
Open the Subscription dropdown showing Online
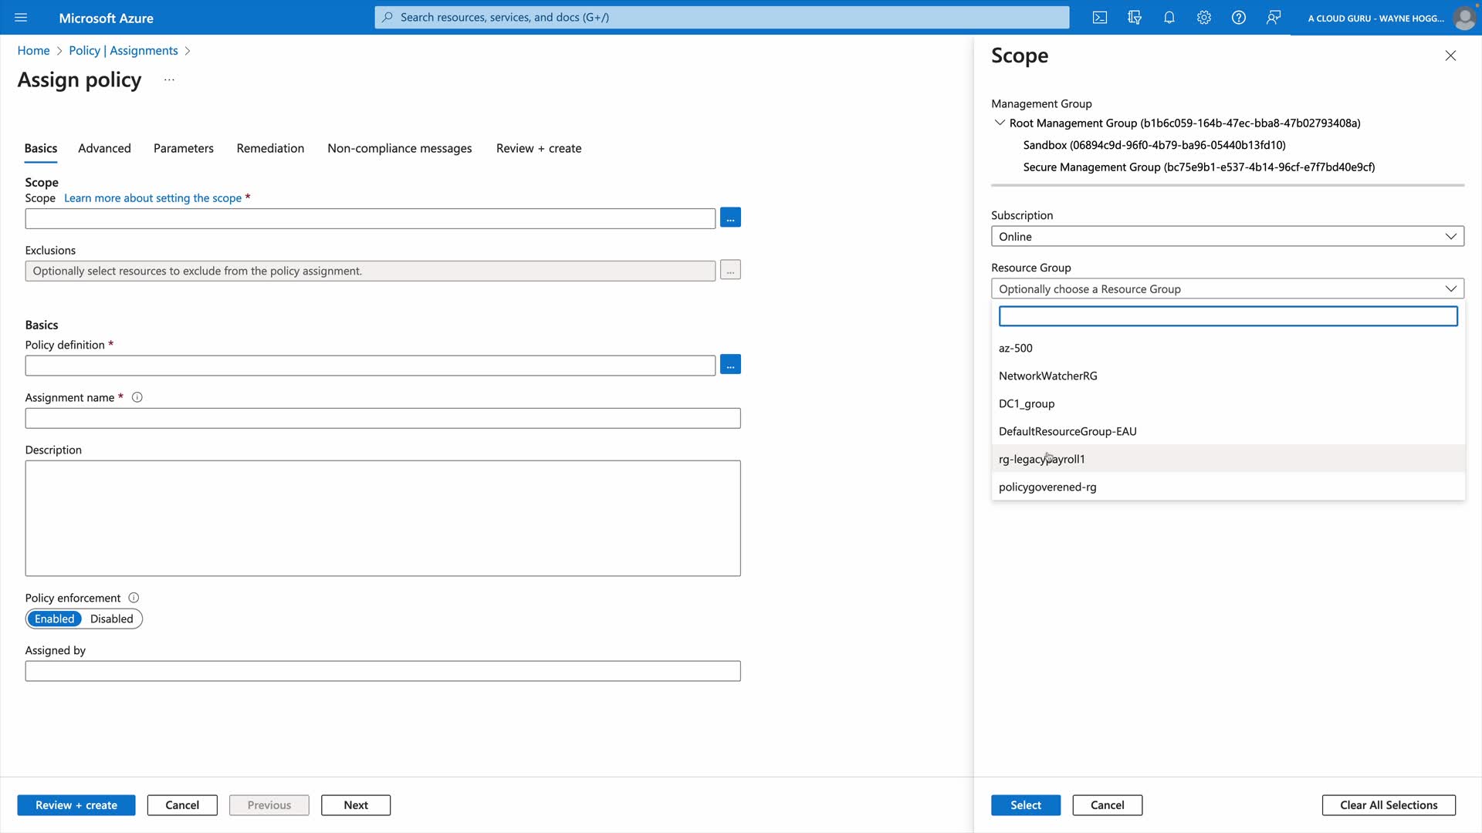pos(1227,237)
